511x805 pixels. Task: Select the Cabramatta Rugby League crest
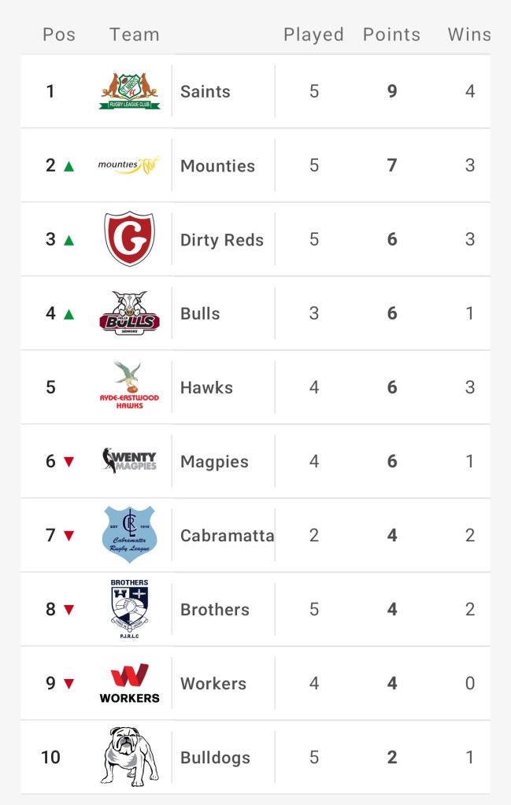(x=130, y=535)
